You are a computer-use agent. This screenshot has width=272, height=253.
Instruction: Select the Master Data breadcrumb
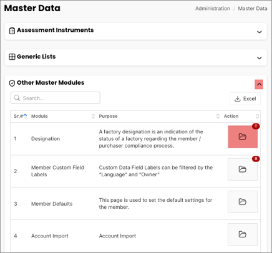pos(253,9)
